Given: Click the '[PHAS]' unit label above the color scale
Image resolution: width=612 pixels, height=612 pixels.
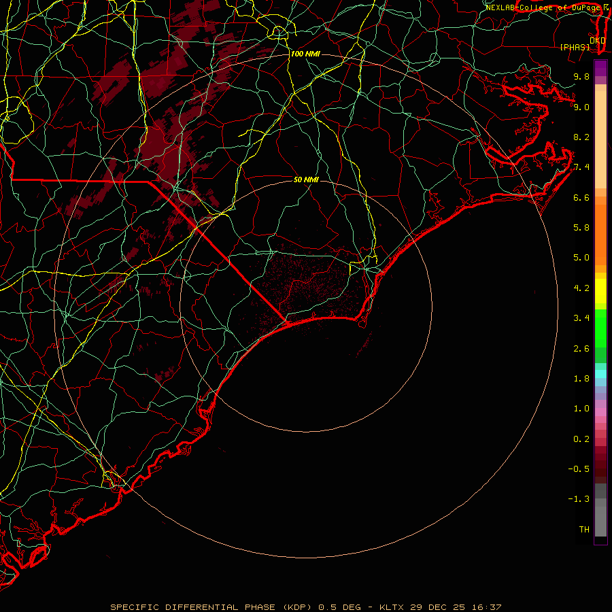Looking at the screenshot, I should [575, 48].
